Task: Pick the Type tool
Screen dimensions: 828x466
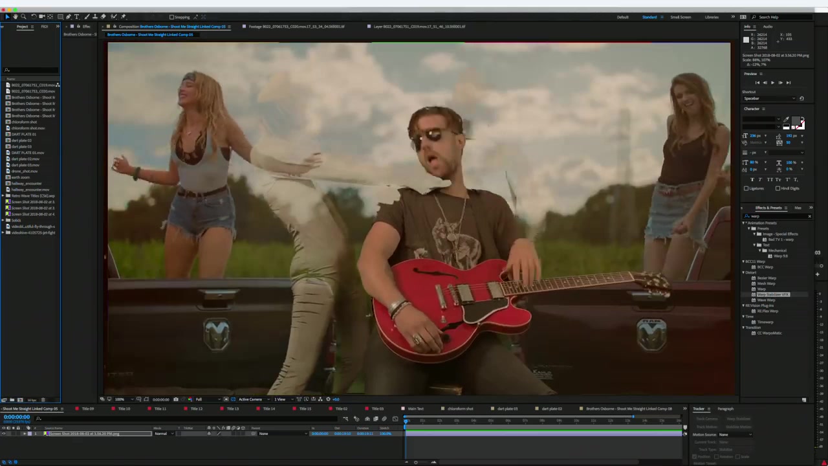Action: [77, 17]
